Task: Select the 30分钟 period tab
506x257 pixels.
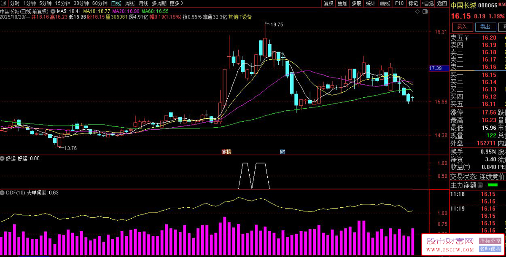Action: pos(81,3)
